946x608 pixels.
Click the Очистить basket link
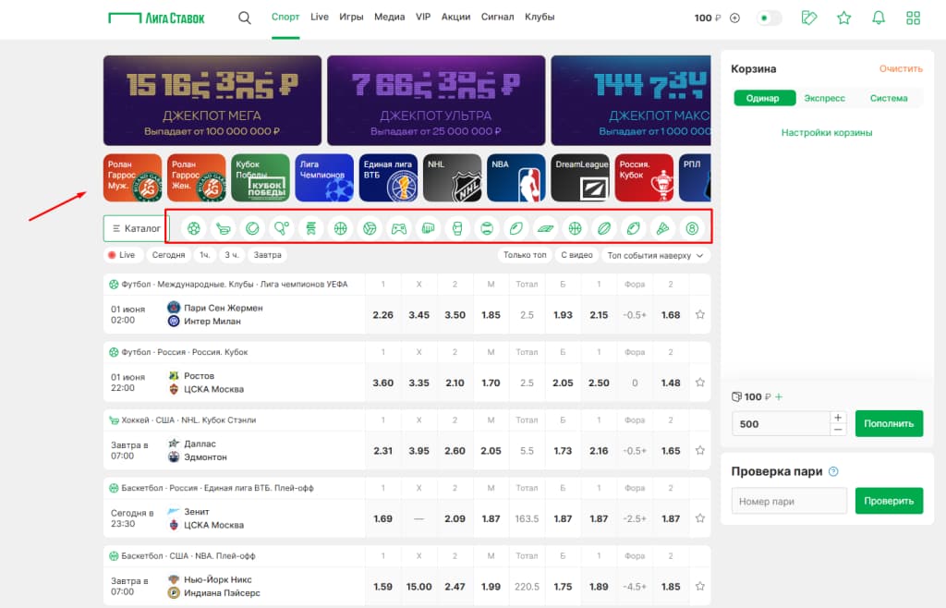click(x=901, y=68)
